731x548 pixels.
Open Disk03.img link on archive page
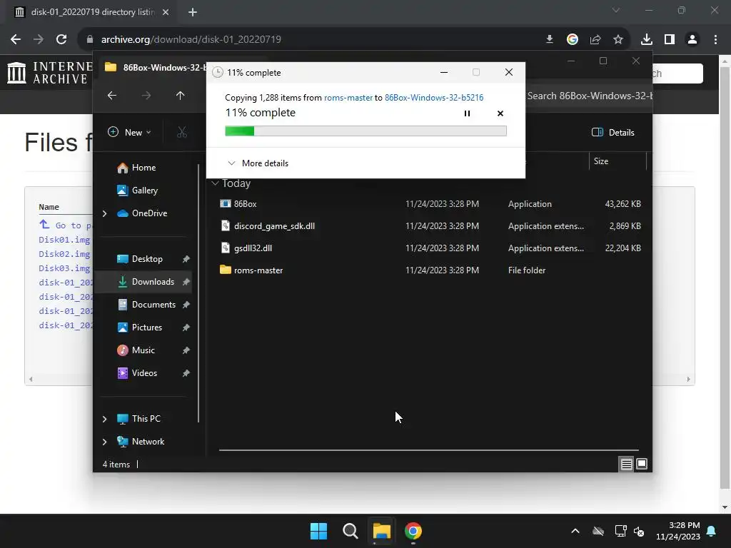point(64,268)
